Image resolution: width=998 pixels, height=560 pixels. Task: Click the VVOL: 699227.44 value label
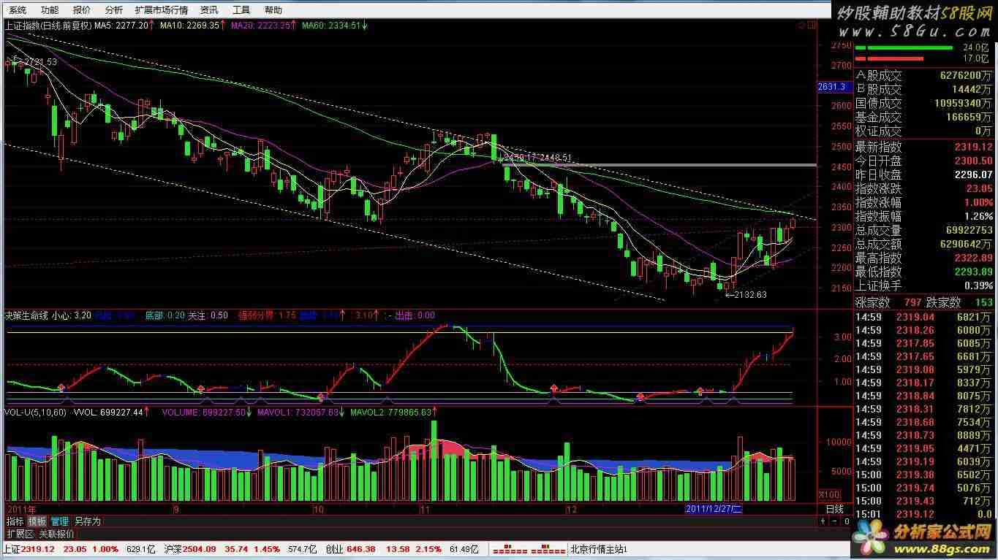click(112, 413)
